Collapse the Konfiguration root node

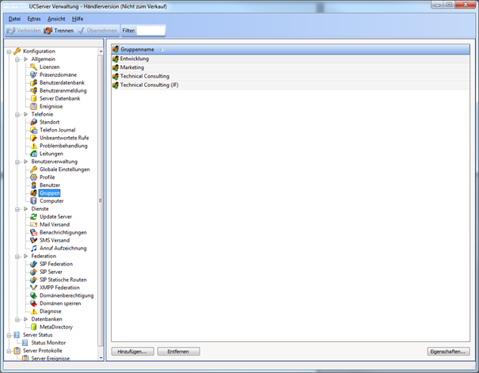click(10, 51)
